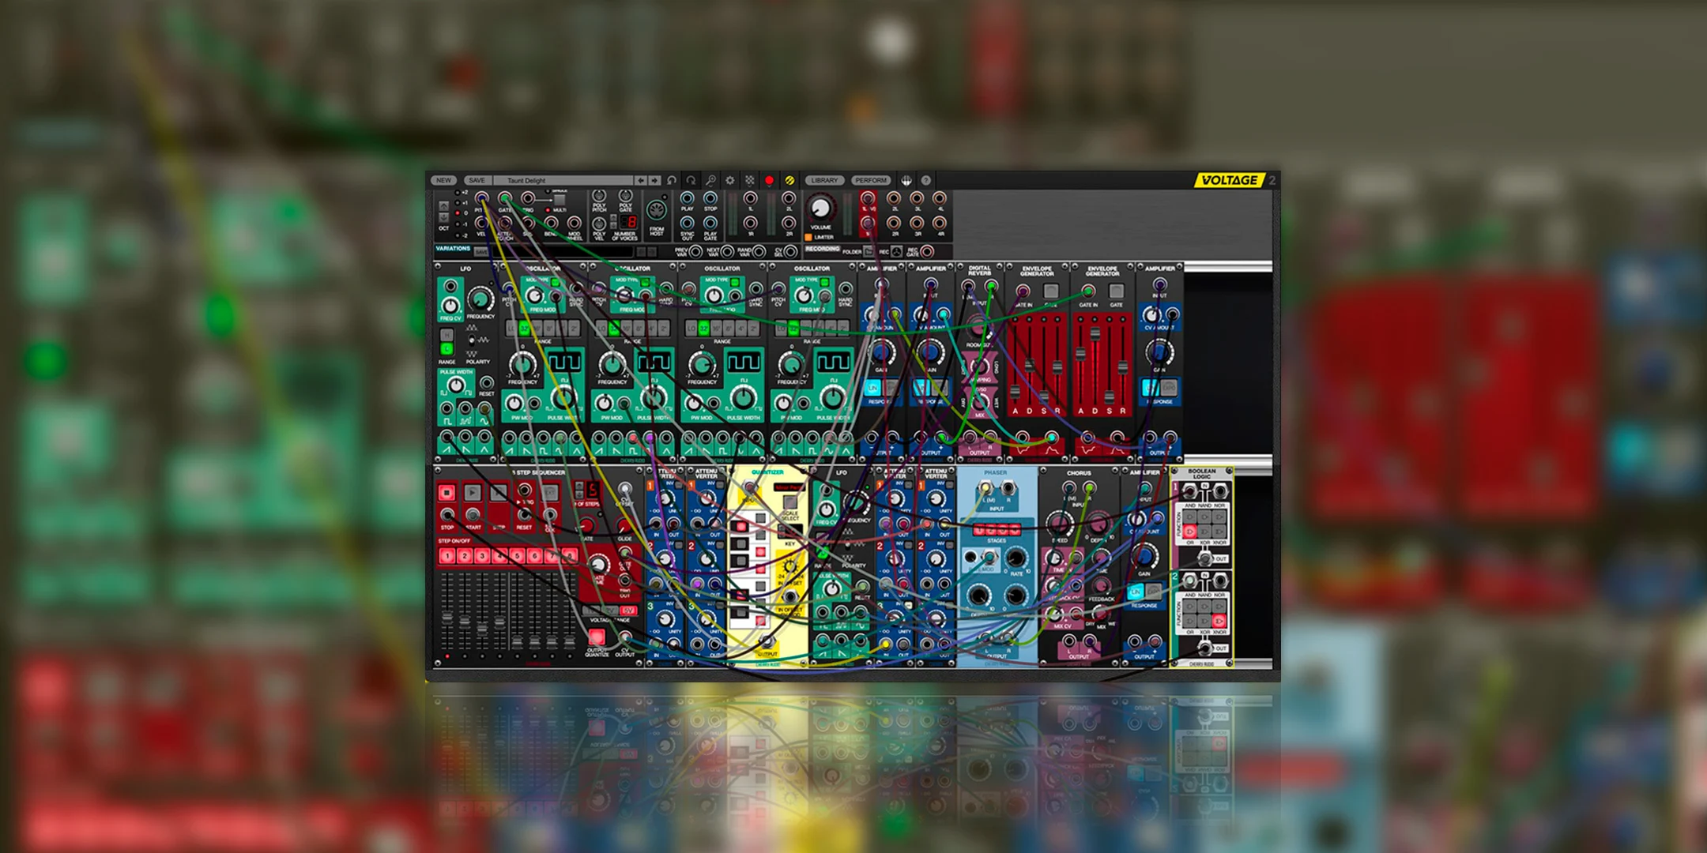Toggle LFO range L button
The width and height of the screenshot is (1707, 853).
447,349
